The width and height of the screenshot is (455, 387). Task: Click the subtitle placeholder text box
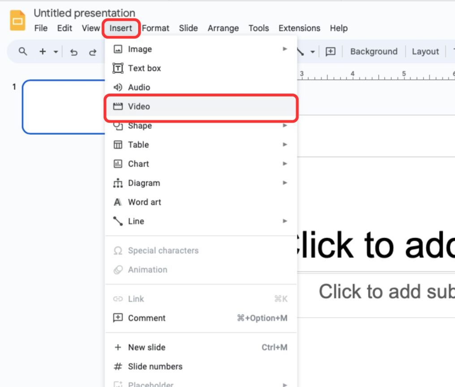tap(376, 295)
